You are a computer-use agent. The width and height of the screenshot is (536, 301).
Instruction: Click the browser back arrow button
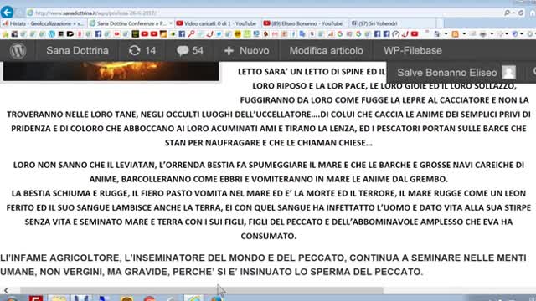click(7, 13)
